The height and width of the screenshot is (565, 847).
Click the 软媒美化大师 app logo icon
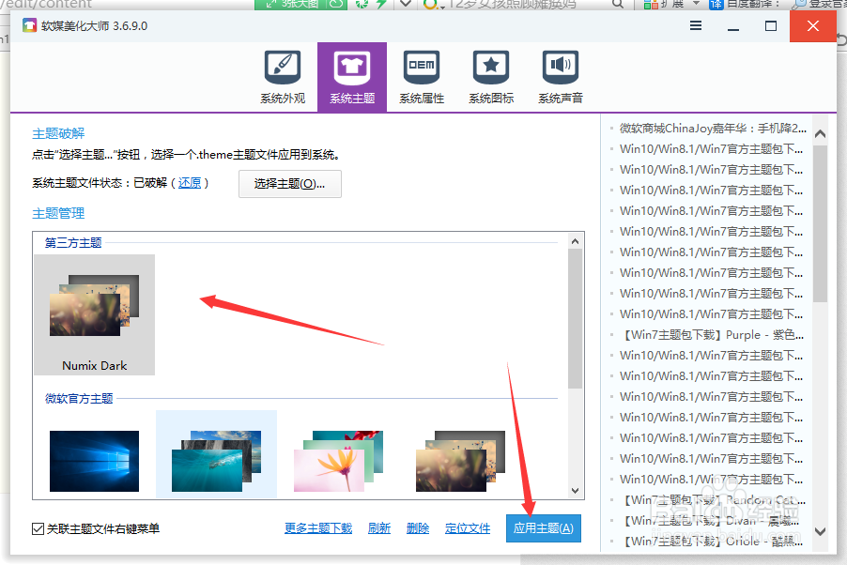29,25
